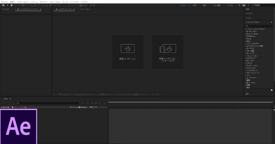Image resolution: width=275 pixels, height=144 pixels.
Task: Open the エフェクト menu
Action: click(x=44, y=2)
